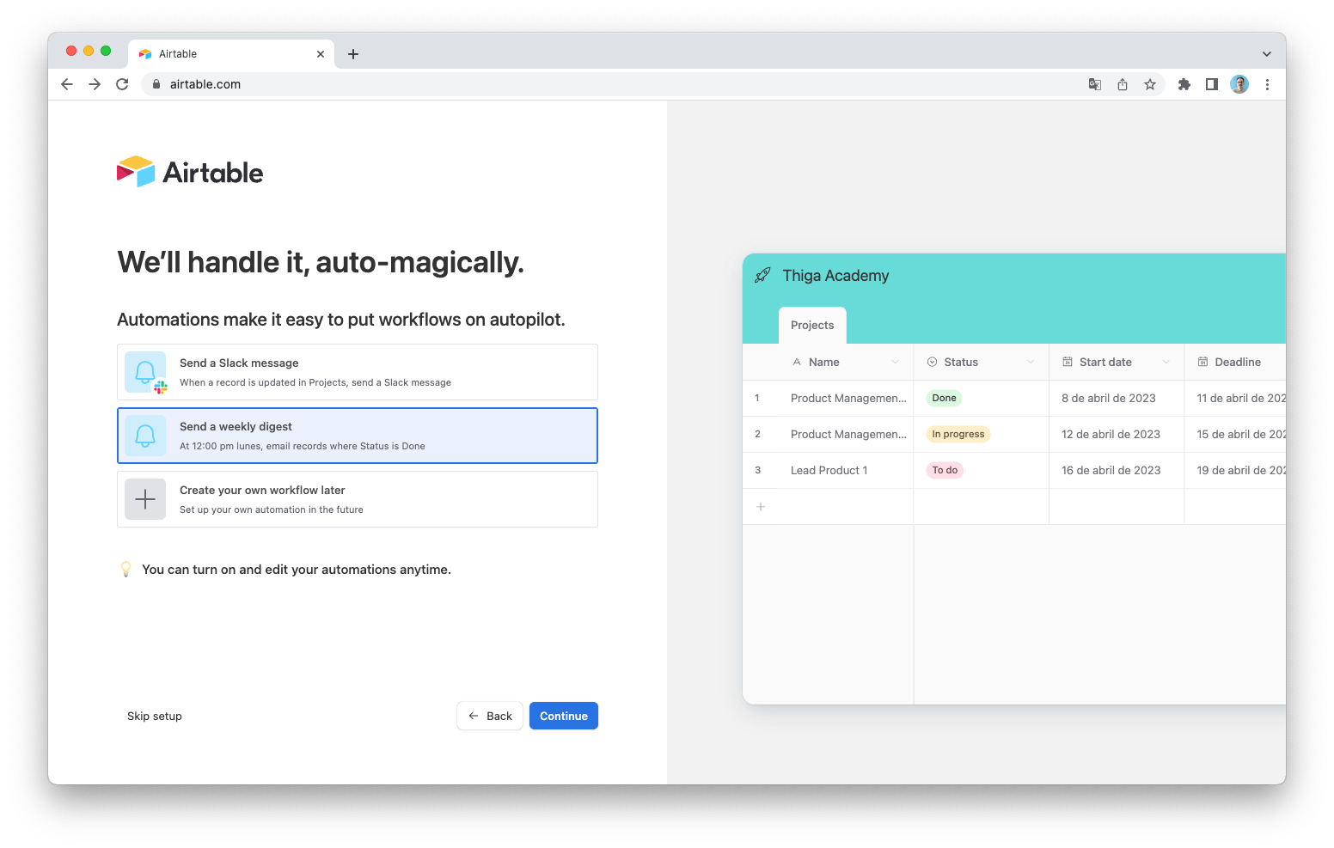The width and height of the screenshot is (1334, 848).
Task: Click the translate icon in the address bar
Action: click(x=1094, y=83)
